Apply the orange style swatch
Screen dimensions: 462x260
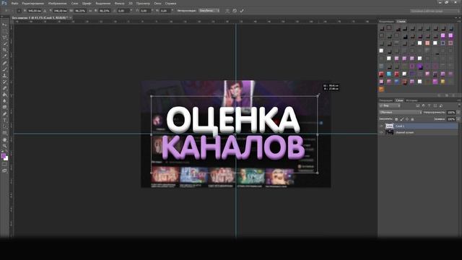[x=381, y=89]
